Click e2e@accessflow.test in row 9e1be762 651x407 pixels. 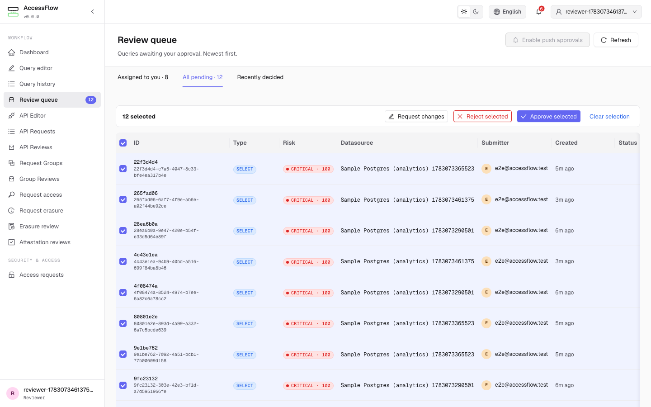tap(521, 354)
